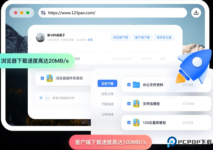Click the 浏览器下载 button
Viewport: 213px width, 150px height.
coord(120,37)
